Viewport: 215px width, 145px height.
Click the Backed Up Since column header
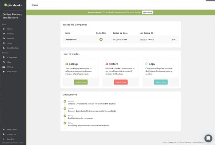pyautogui.click(x=120, y=33)
